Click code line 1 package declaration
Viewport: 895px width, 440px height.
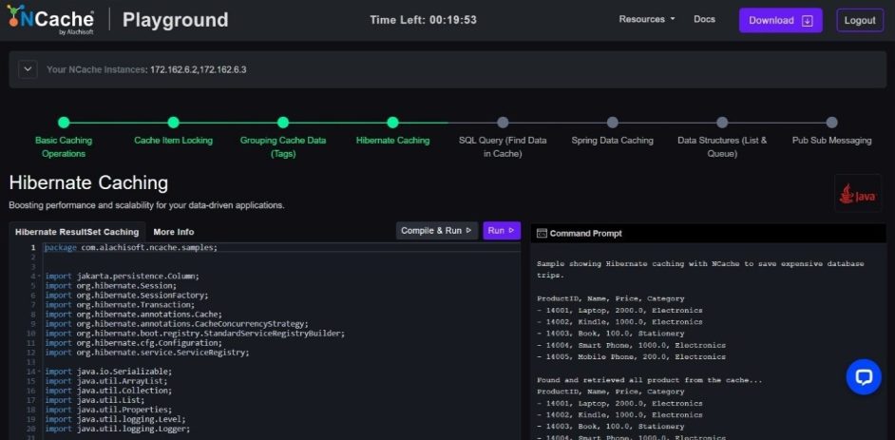(131, 247)
